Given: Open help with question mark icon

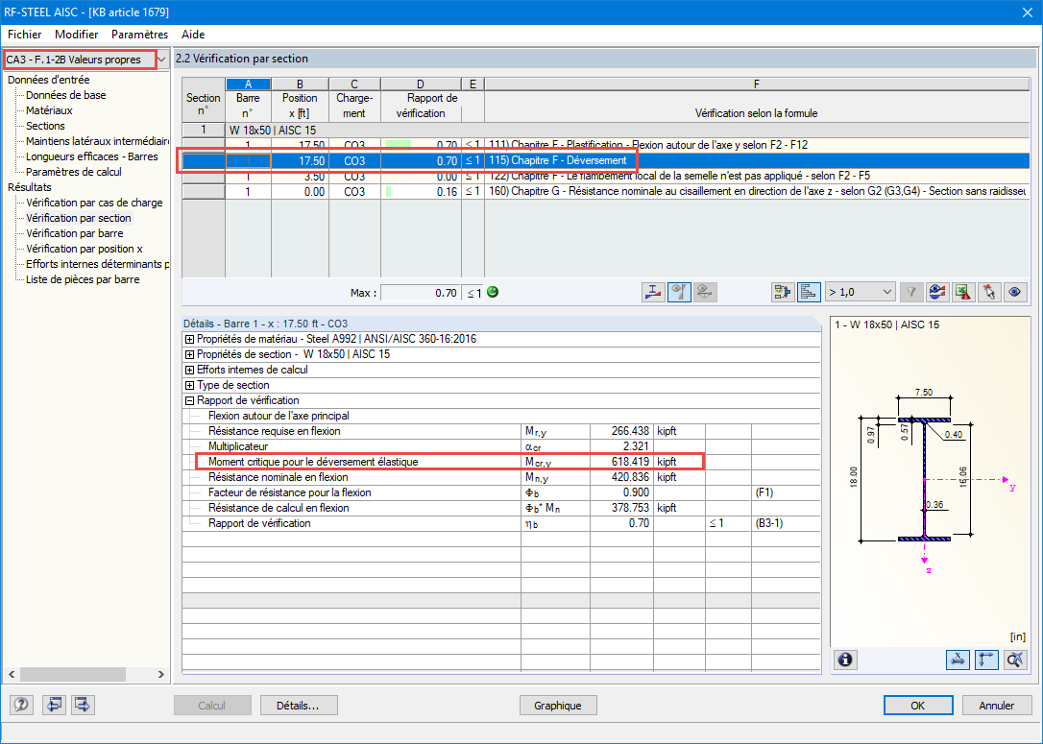Looking at the screenshot, I should point(21,705).
